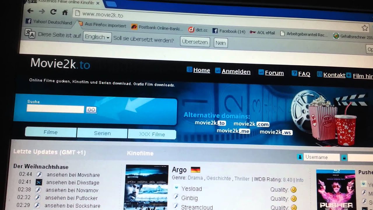The image size is (373, 210).
Task: Open the movie2k.to alternative domain
Action: [210, 123]
